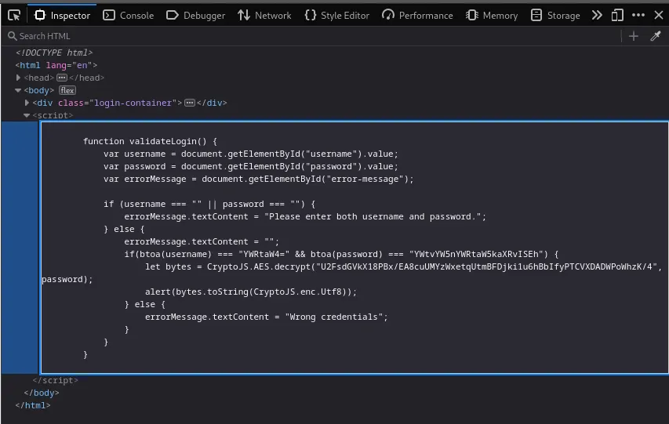Screen dimensions: 669x424
Task: Collapse the body element arrow
Action: click(18, 90)
